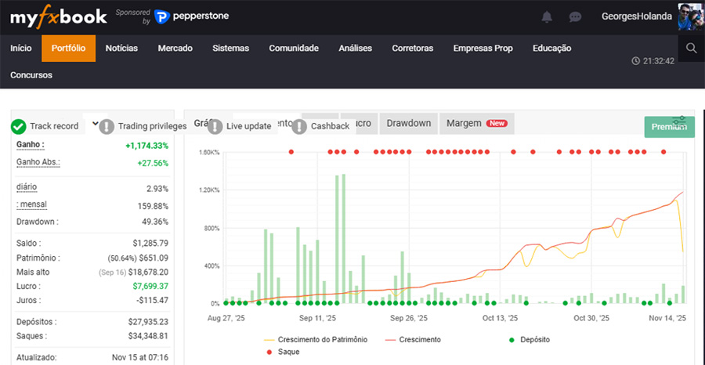Click the Cashback warning icon
705x365 pixels.
tap(299, 126)
